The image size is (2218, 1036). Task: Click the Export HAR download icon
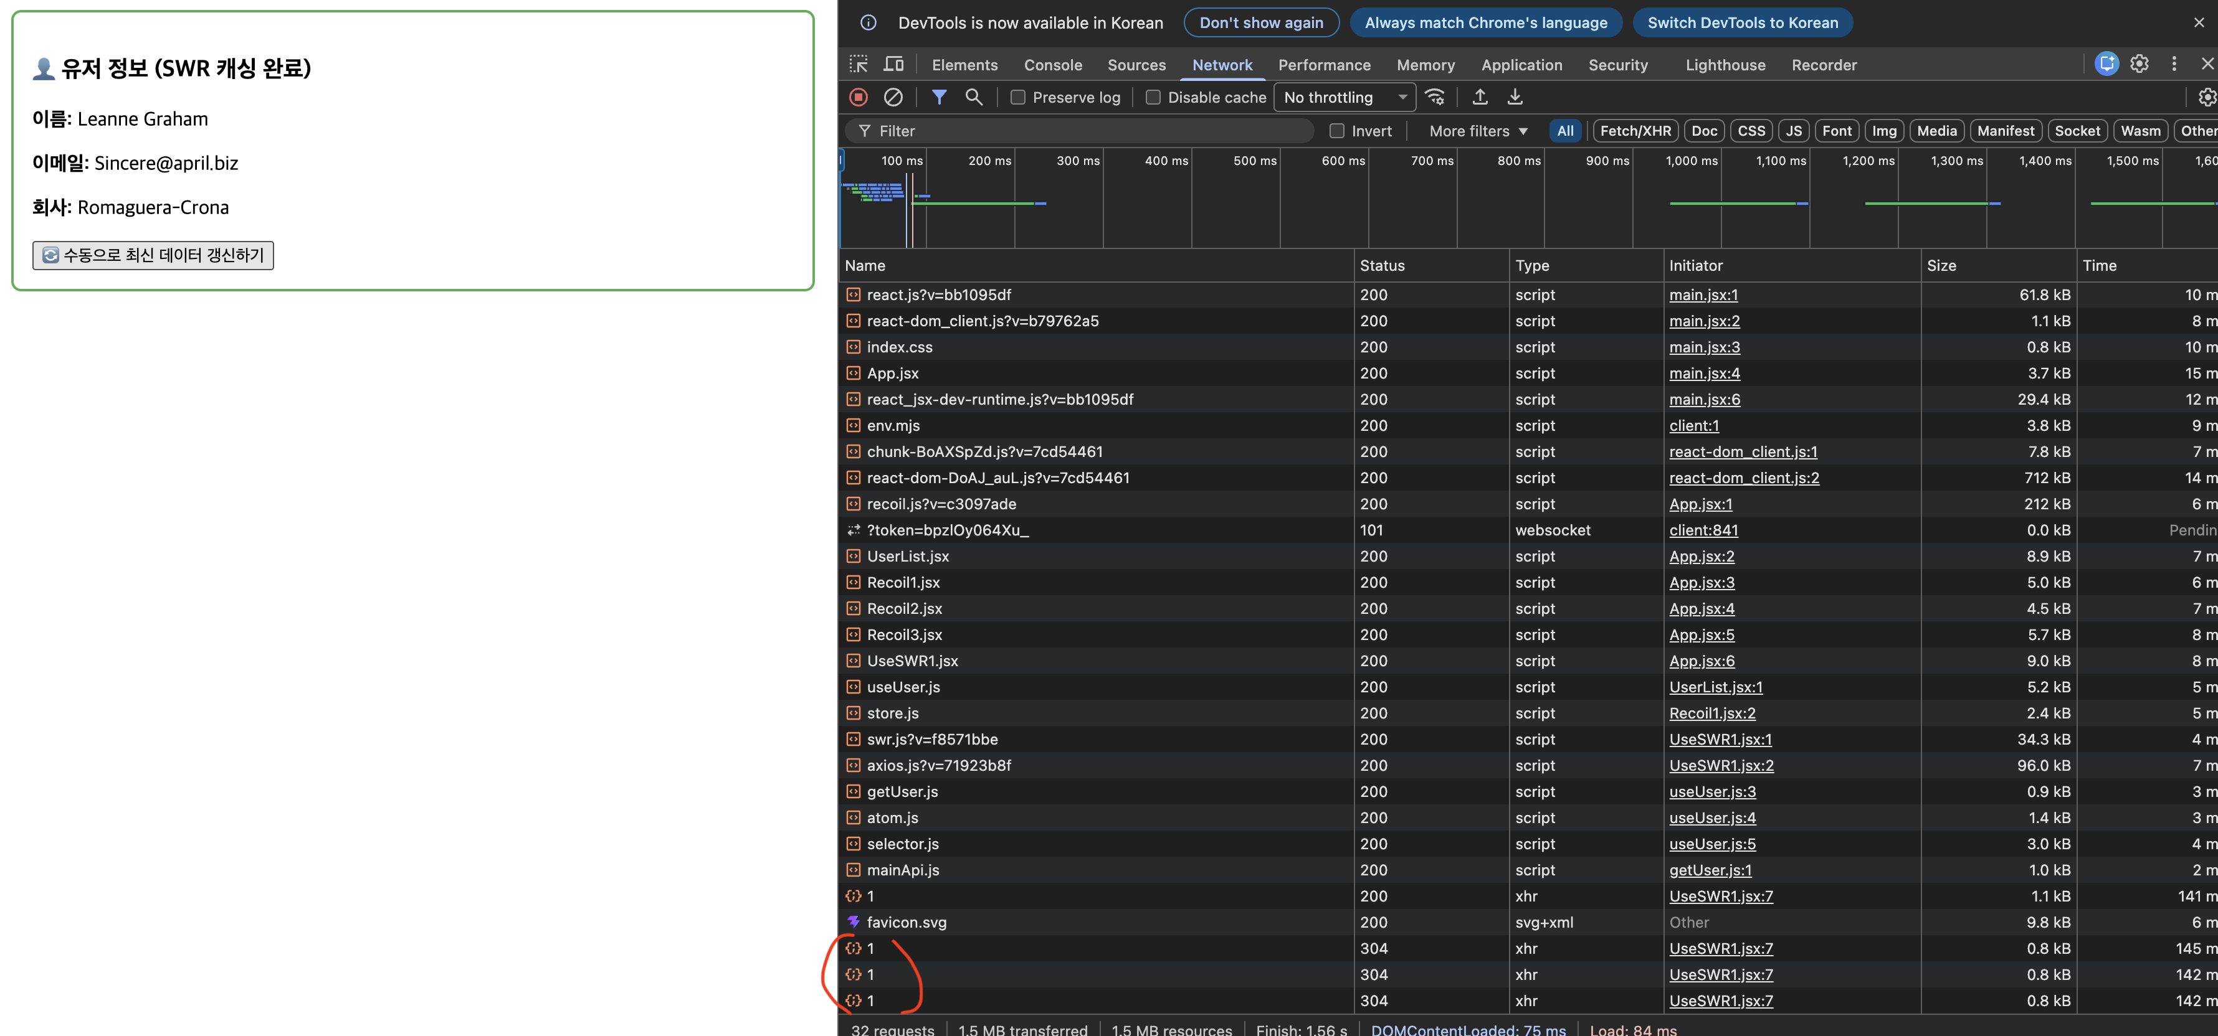tap(1515, 97)
